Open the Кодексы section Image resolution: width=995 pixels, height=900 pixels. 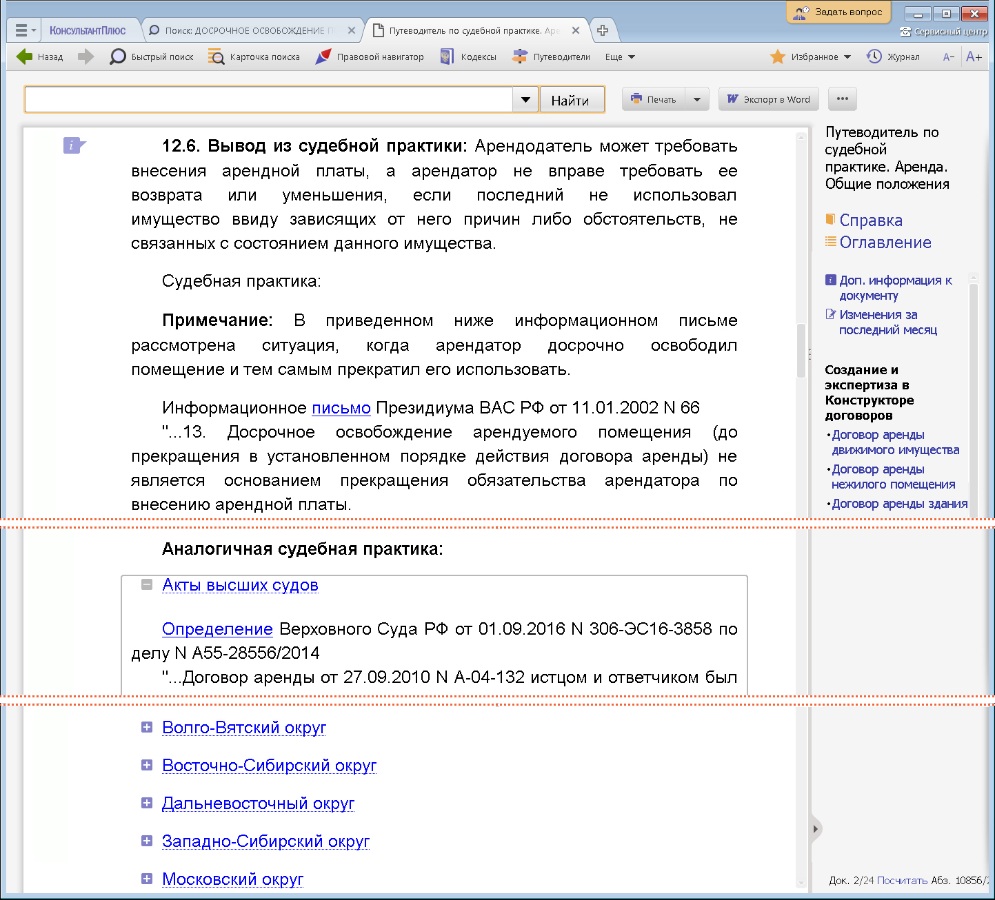(468, 57)
